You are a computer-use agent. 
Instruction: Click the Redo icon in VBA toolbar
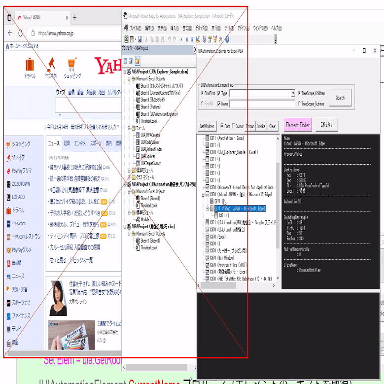(175, 39)
